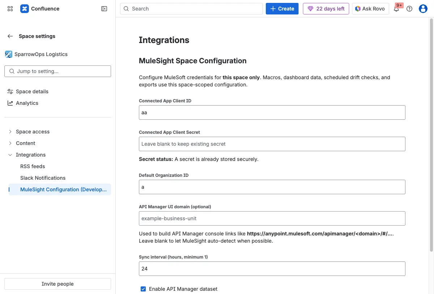Click the Connected App Client ID field

click(272, 112)
